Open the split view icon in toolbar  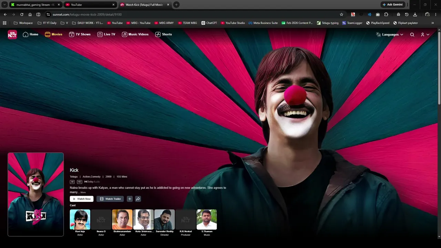pos(38,14)
